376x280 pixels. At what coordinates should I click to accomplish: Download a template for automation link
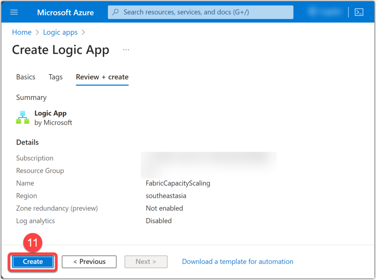[x=238, y=262]
